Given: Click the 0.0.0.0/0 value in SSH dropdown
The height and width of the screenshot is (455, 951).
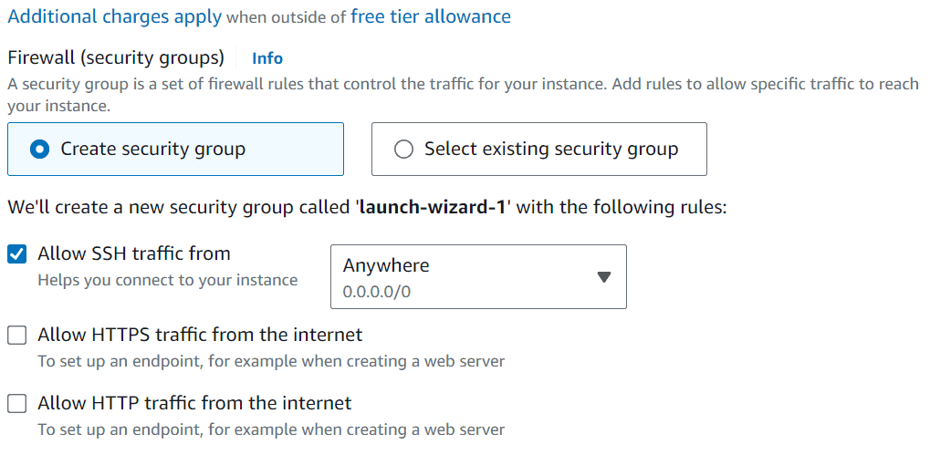Looking at the screenshot, I should pos(375,293).
